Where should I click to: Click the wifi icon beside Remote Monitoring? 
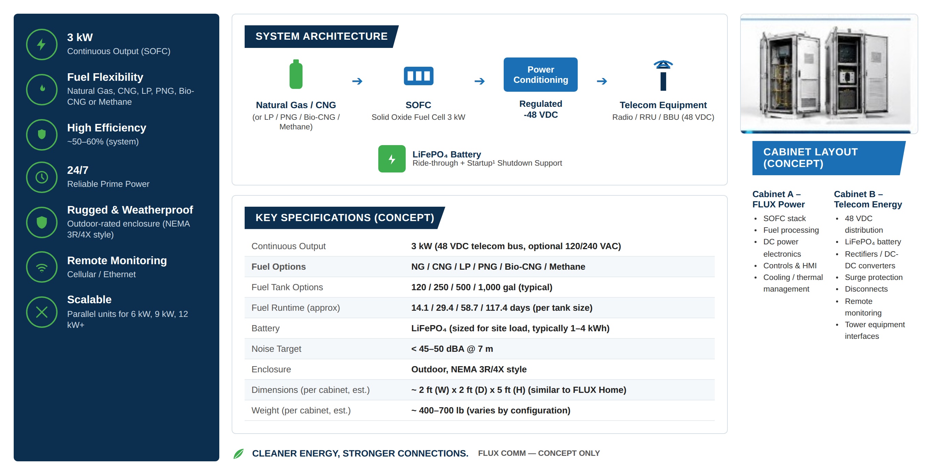[41, 267]
